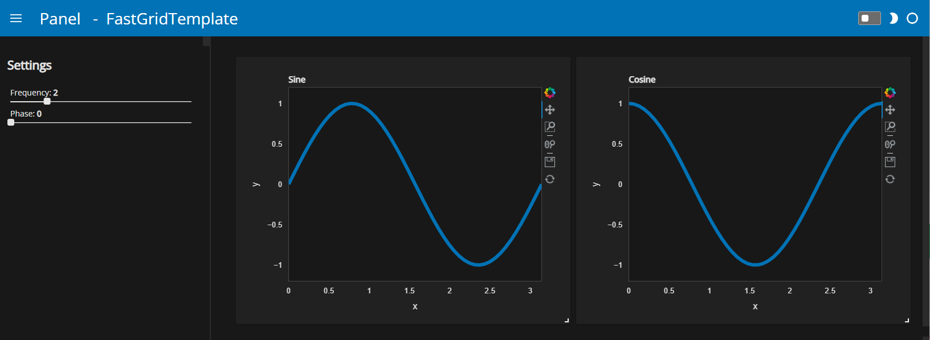Screen dimensions: 930x340
Task: Click the Phase slider handle
Action: point(11,122)
